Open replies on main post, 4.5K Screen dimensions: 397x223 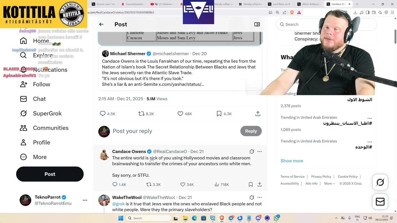pyautogui.click(x=107, y=114)
